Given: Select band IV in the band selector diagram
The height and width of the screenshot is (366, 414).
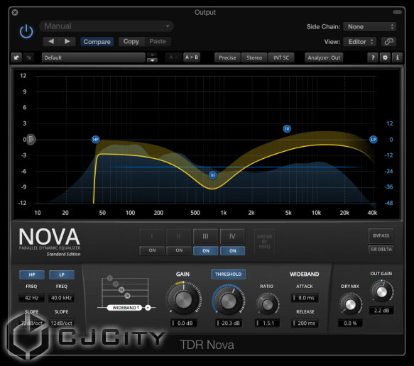Looking at the screenshot, I should [127, 295].
